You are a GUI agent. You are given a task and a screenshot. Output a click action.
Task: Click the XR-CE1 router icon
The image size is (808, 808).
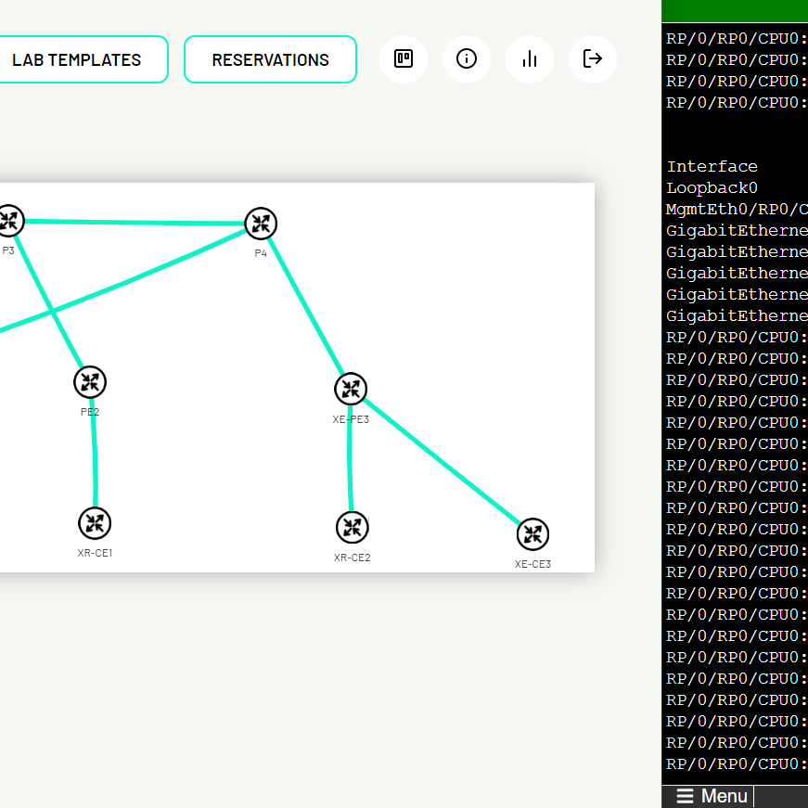pos(95,523)
